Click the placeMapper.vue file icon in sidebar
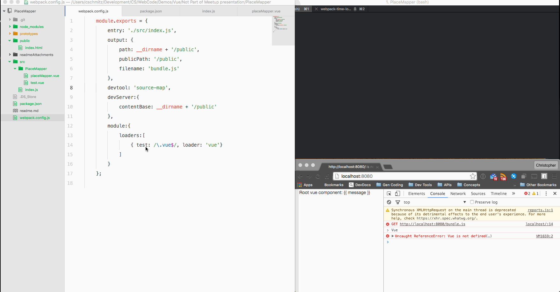The image size is (560, 292). point(26,76)
